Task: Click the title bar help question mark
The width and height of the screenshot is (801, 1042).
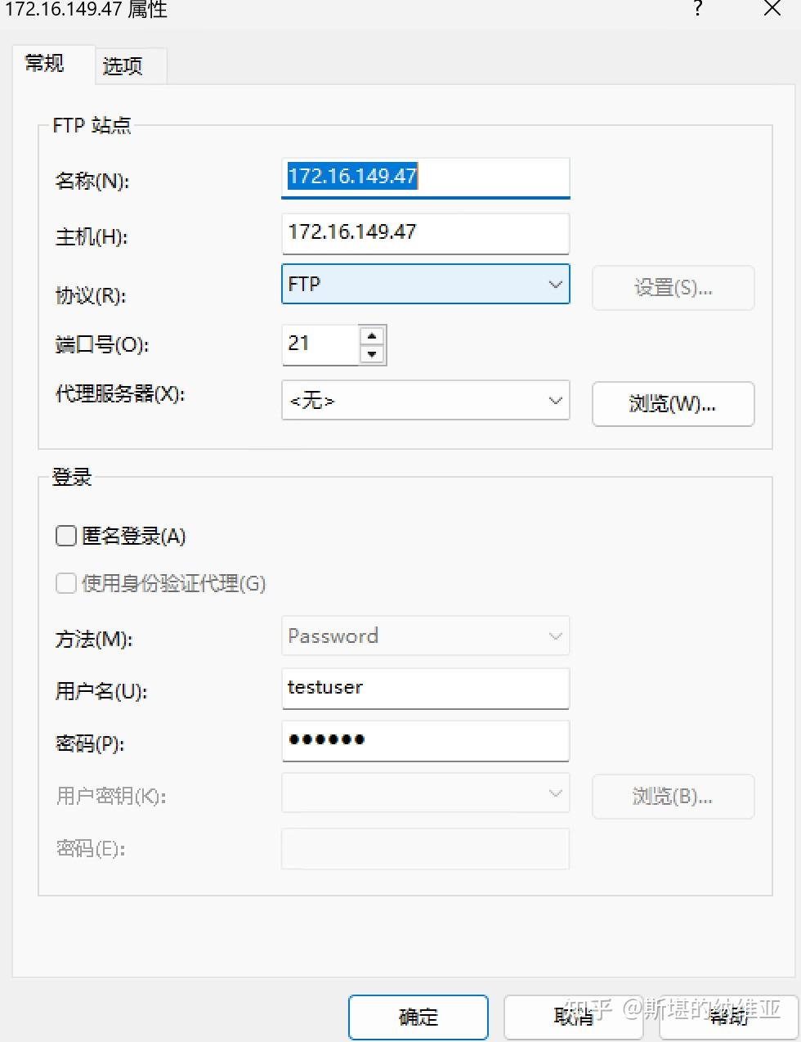Action: click(x=696, y=10)
